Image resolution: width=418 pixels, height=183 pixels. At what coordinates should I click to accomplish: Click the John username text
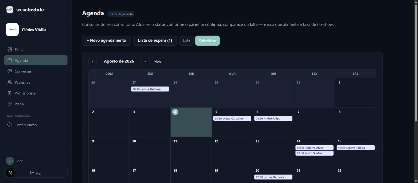[20, 161]
